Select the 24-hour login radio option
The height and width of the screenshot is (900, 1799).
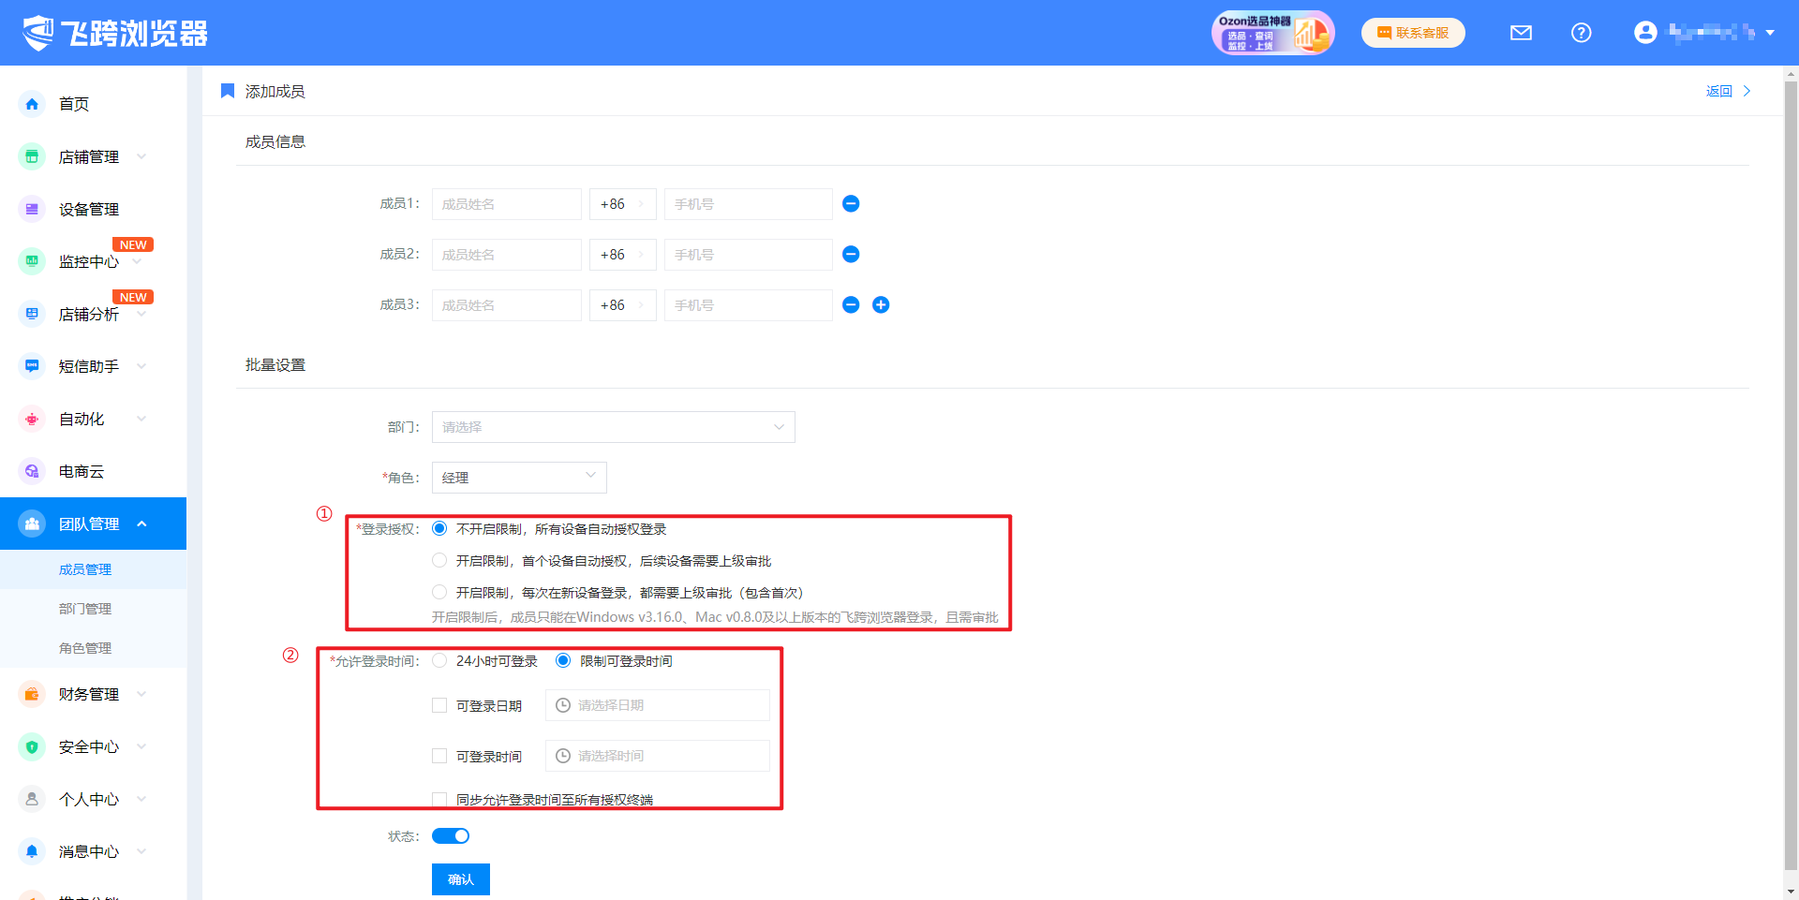pos(439,661)
